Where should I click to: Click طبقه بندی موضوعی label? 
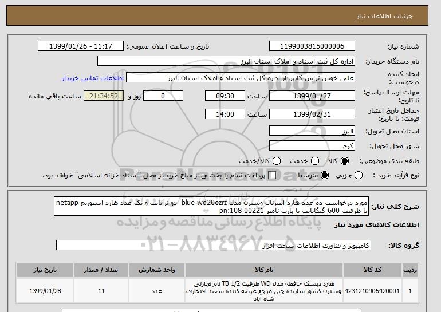pyautogui.click(x=389, y=161)
